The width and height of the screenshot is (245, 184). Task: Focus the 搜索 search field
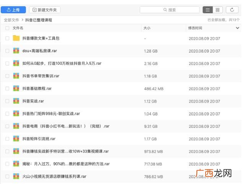coord(170,10)
